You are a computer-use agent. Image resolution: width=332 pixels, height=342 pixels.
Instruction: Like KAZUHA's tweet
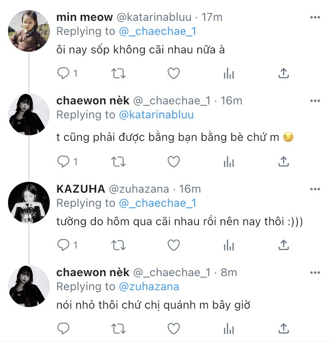[173, 244]
